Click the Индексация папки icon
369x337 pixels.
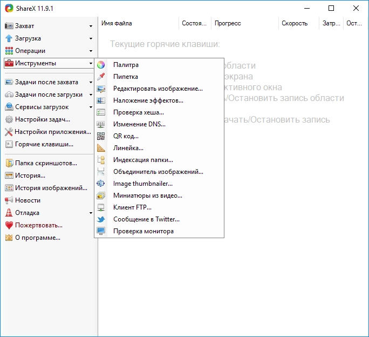(101, 160)
